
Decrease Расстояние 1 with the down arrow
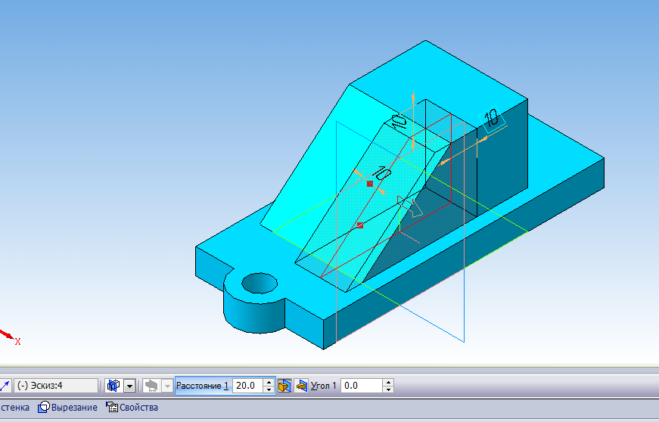pos(269,389)
